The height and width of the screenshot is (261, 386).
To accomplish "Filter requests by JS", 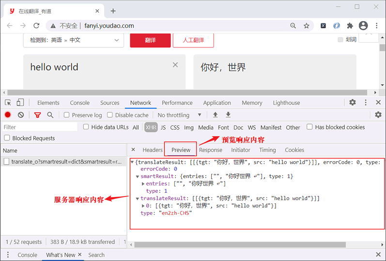I will tap(163, 127).
